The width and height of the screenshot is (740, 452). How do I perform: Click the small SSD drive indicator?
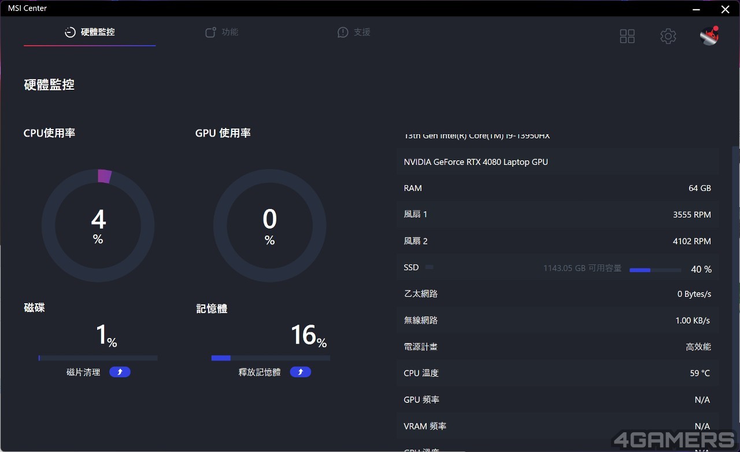[x=429, y=267]
